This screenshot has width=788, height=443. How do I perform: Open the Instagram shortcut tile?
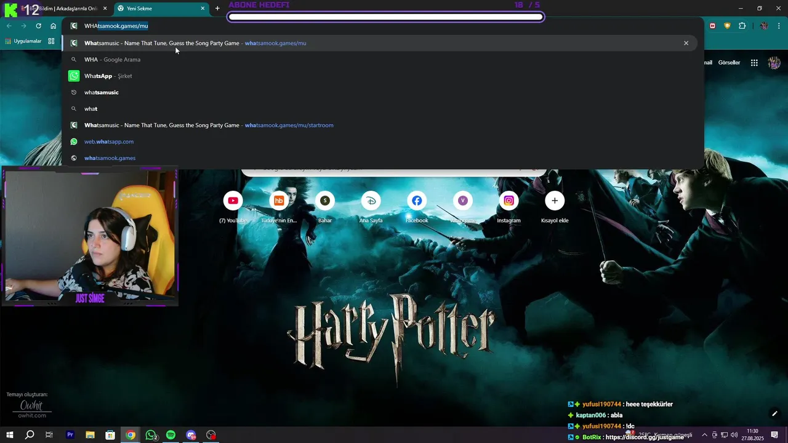click(x=509, y=207)
